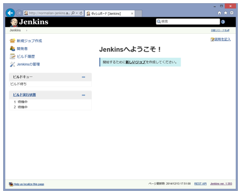This screenshot has height=193, width=241.
Task: Click the browser home icon
Action: point(220,13)
